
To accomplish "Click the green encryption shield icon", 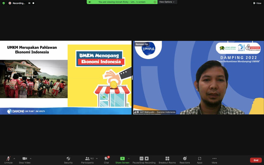I will (4, 3).
